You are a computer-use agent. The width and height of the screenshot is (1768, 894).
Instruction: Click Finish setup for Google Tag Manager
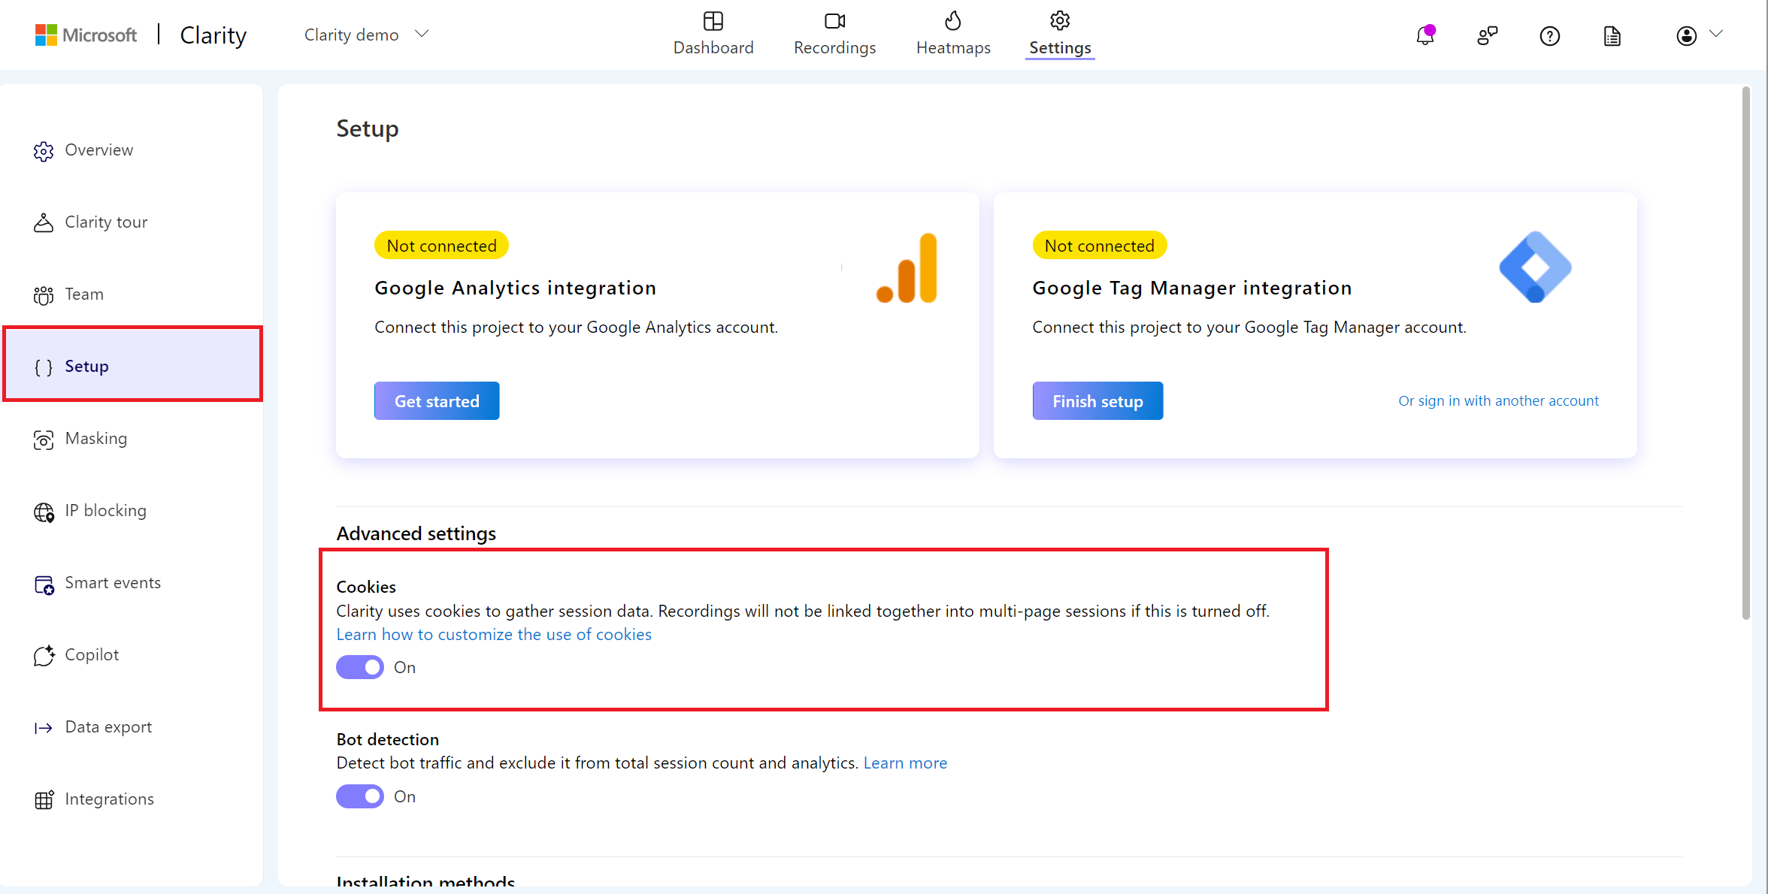(x=1096, y=400)
